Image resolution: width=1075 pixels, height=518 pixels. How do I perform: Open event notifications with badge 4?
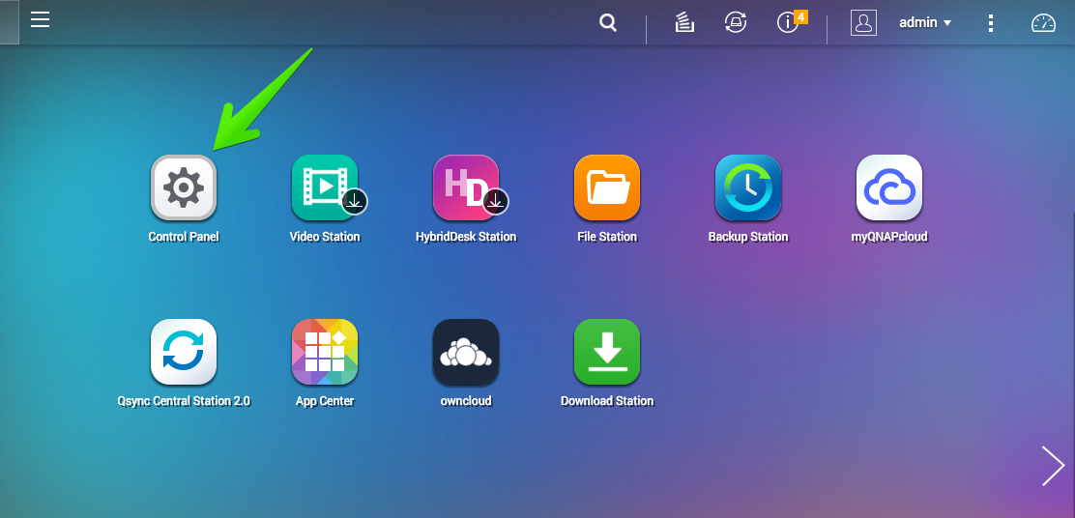pos(792,21)
